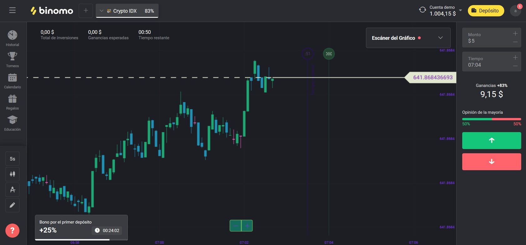The height and width of the screenshot is (245, 526).
Task: Change the 5s chart timeframe
Action: click(13, 159)
